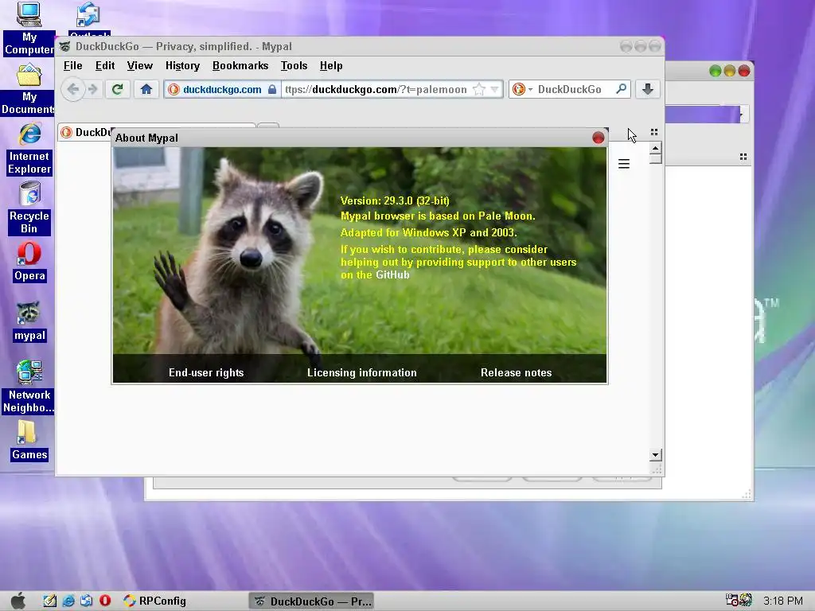This screenshot has width=815, height=611.
Task: Open the My Documents desktop icon
Action: (x=29, y=89)
